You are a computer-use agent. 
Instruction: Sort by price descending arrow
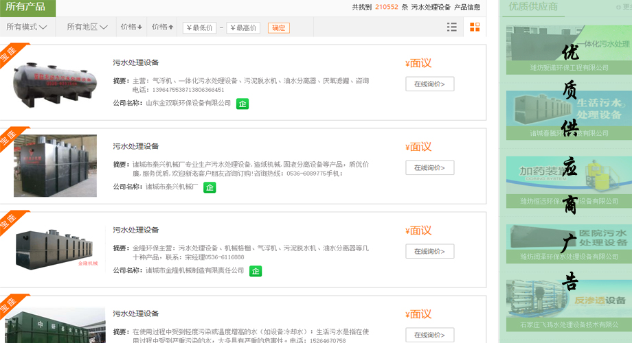[131, 27]
